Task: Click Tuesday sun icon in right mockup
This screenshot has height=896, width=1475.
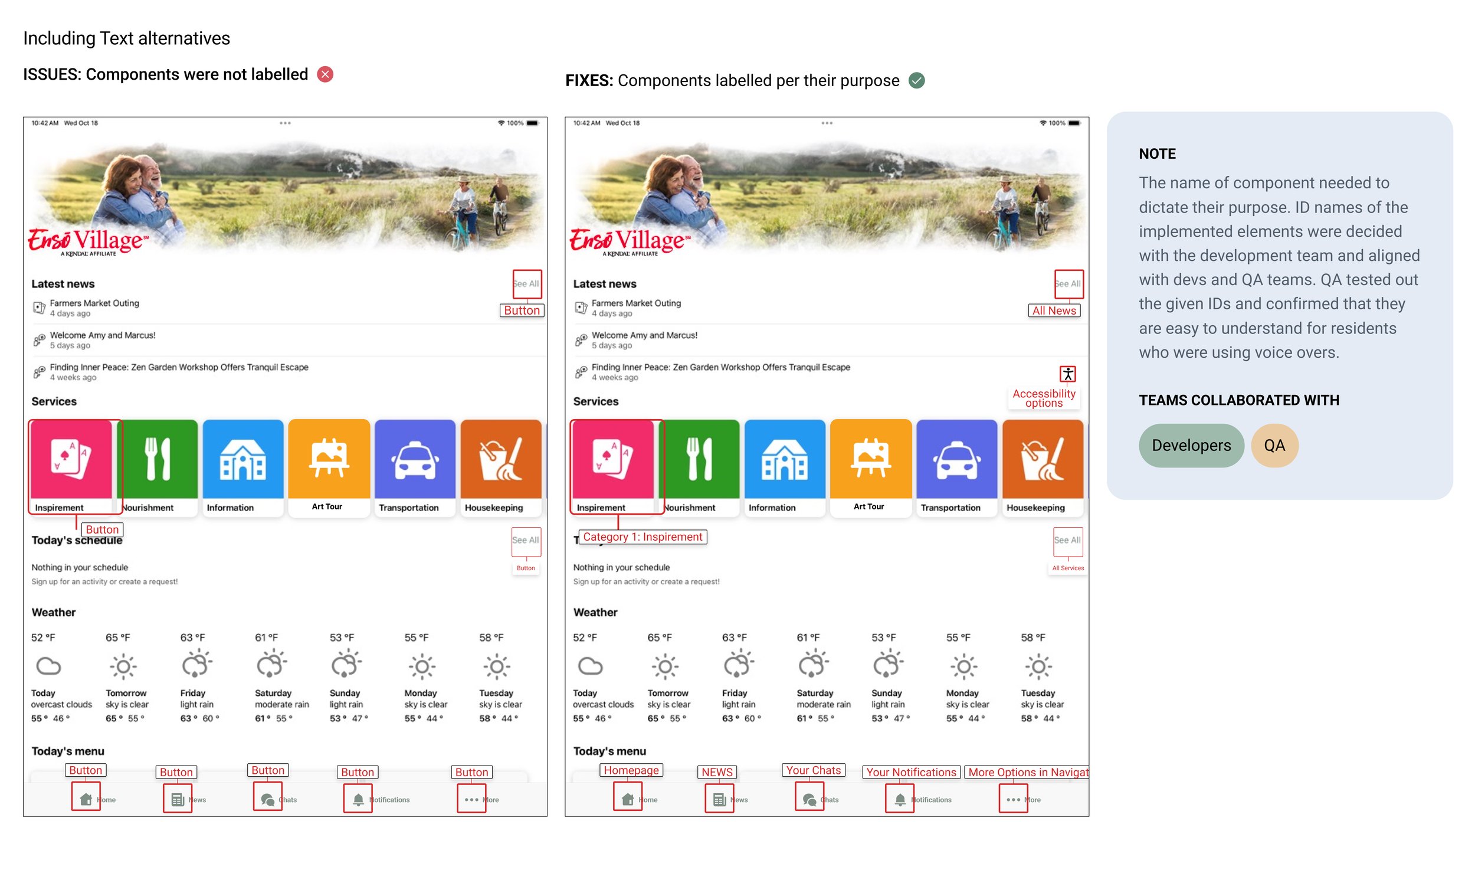Action: pos(1038,666)
